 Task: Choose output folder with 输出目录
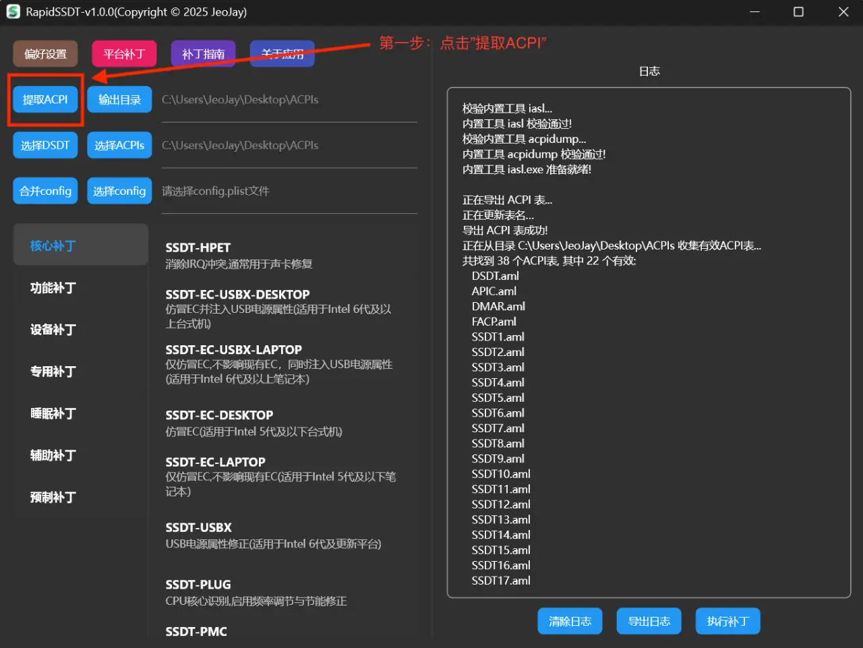pos(119,100)
